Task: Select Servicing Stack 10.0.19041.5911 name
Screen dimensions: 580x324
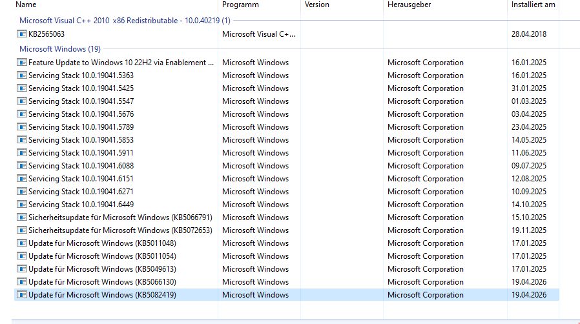Action: click(x=81, y=153)
